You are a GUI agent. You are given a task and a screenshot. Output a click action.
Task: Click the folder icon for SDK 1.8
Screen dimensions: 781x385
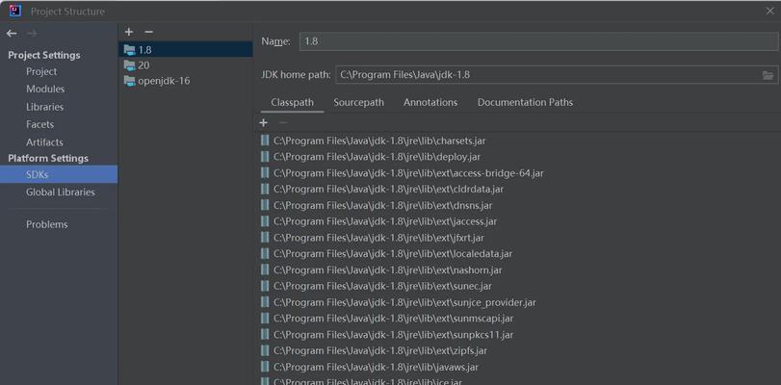point(129,49)
